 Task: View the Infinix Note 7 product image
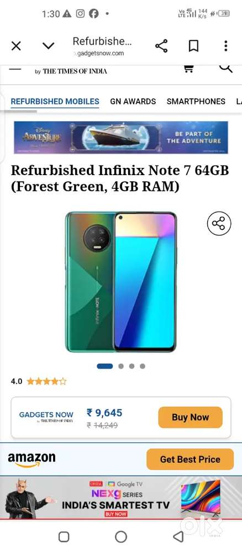pyautogui.click(x=121, y=281)
